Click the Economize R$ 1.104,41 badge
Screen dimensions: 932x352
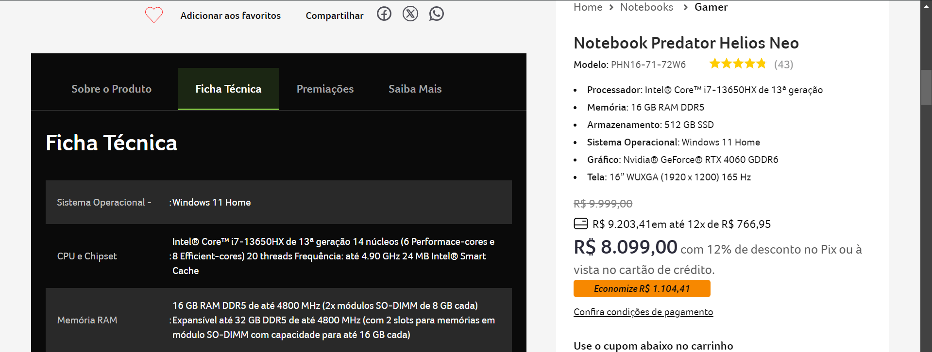coord(642,288)
